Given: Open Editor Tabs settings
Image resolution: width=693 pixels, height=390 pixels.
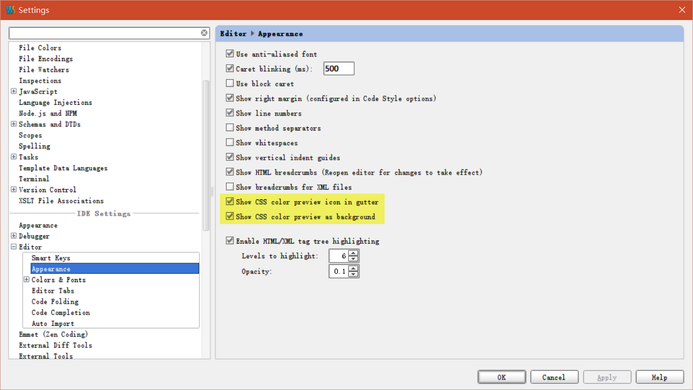Looking at the screenshot, I should (53, 290).
